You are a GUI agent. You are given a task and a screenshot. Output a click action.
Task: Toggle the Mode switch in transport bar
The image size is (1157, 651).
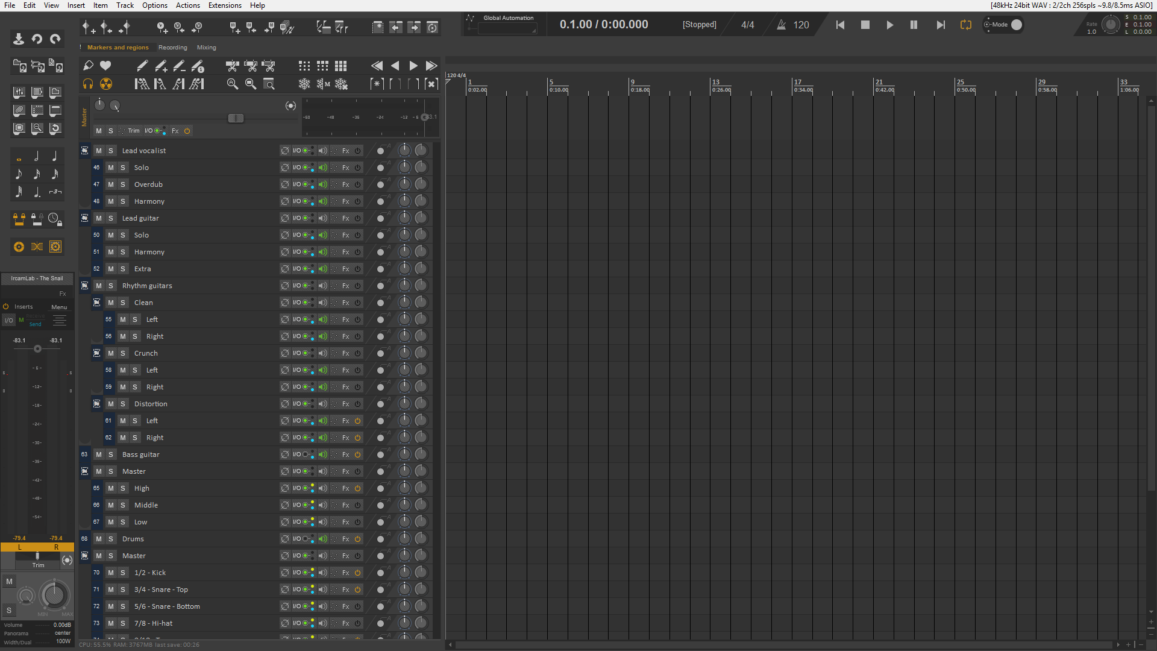tap(1017, 25)
